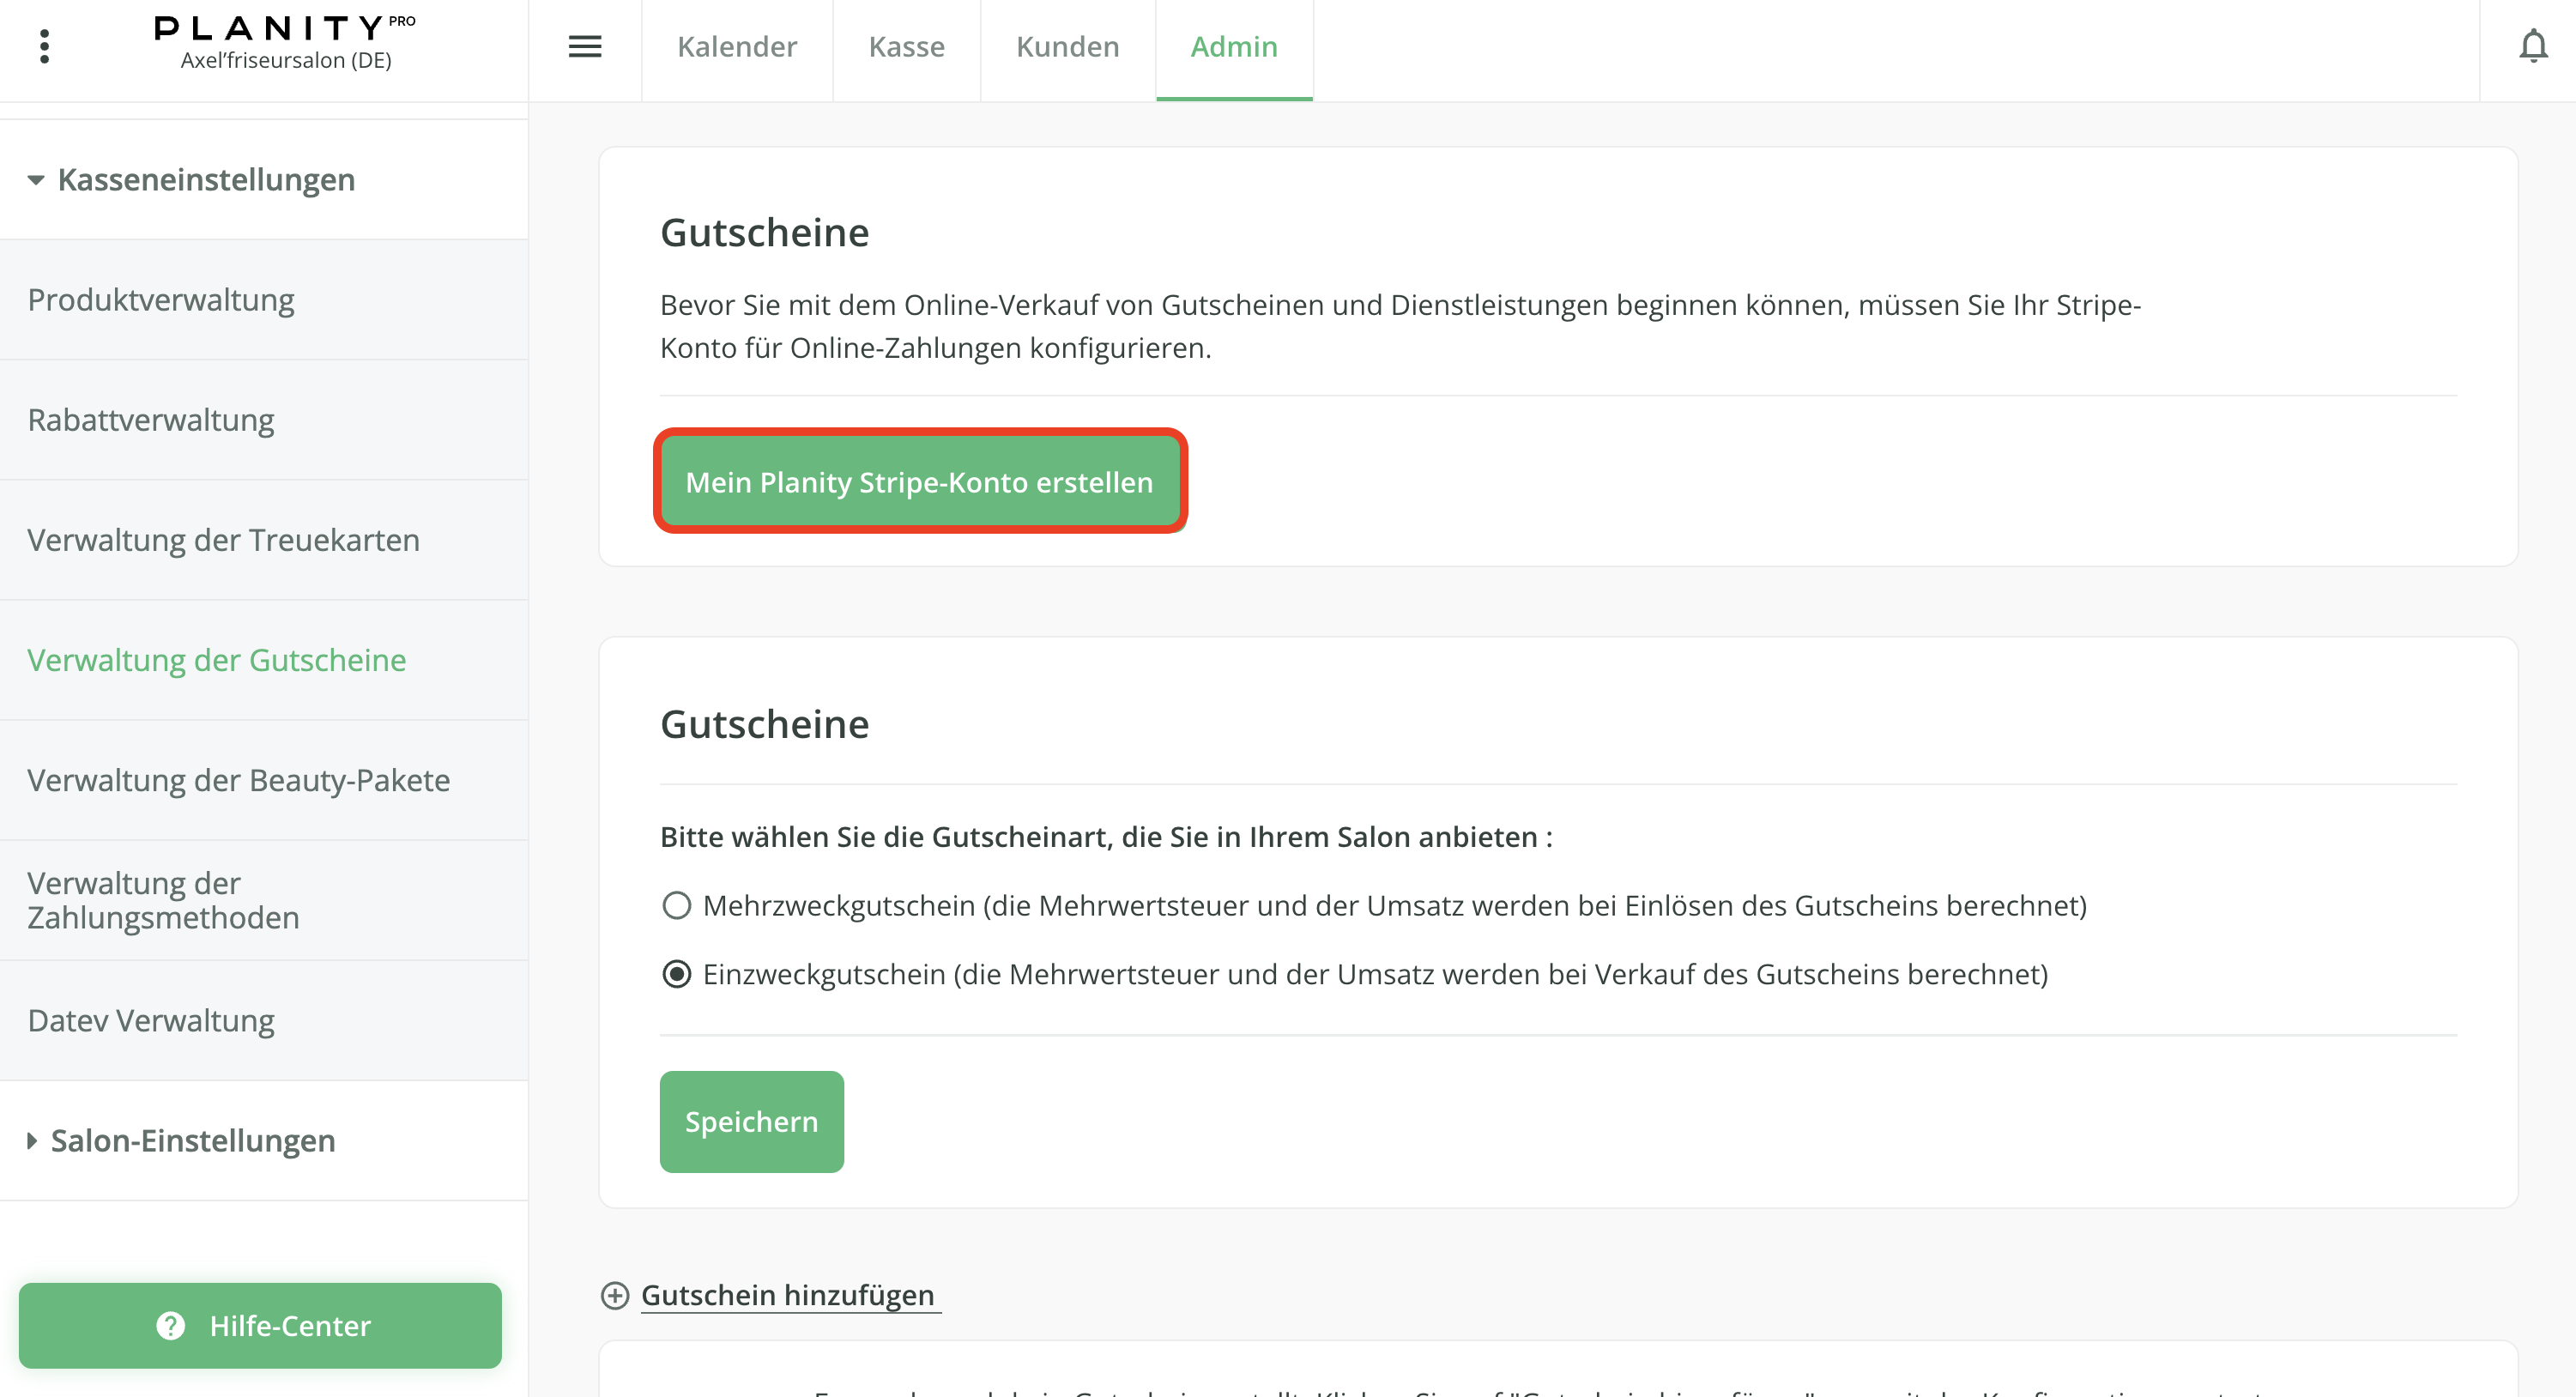Click the hamburger menu icon
The height and width of the screenshot is (1397, 2576).
coord(585,46)
